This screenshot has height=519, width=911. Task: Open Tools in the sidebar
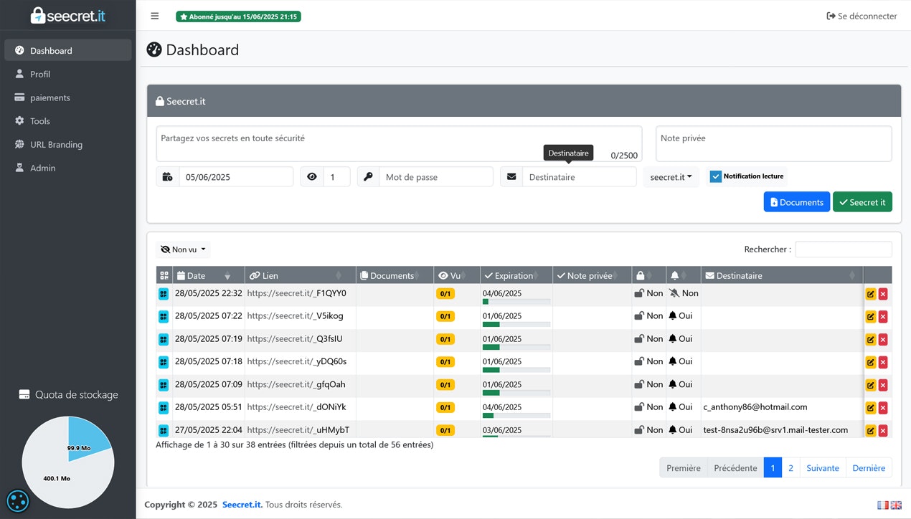68,121
